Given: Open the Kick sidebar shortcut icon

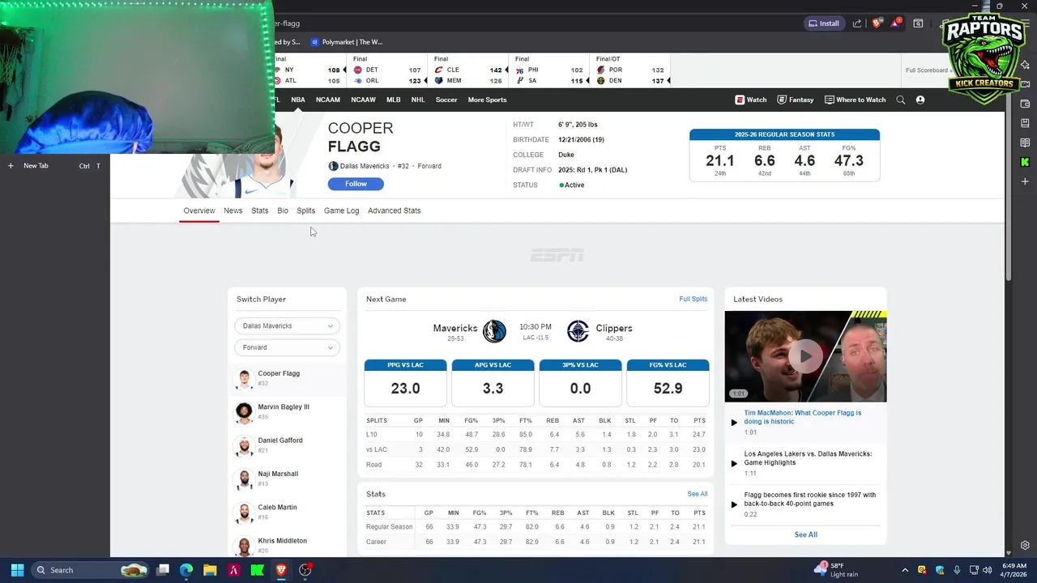Looking at the screenshot, I should [1025, 162].
